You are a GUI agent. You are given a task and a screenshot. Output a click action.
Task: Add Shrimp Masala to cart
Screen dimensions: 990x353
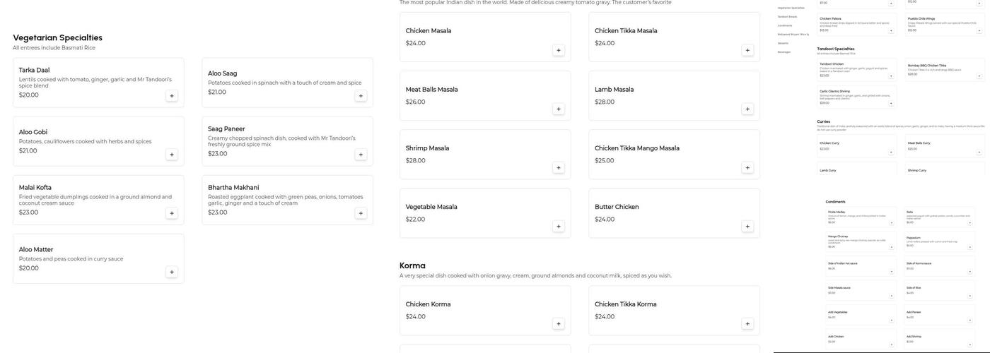559,168
